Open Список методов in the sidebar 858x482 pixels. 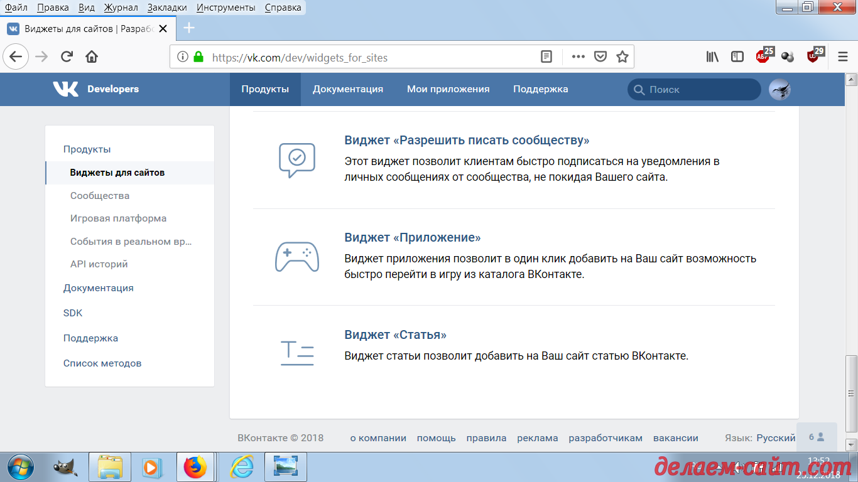click(102, 363)
